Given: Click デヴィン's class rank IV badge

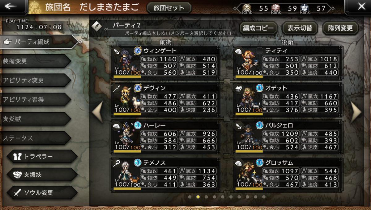Looking at the screenshot, I should click(x=138, y=88).
